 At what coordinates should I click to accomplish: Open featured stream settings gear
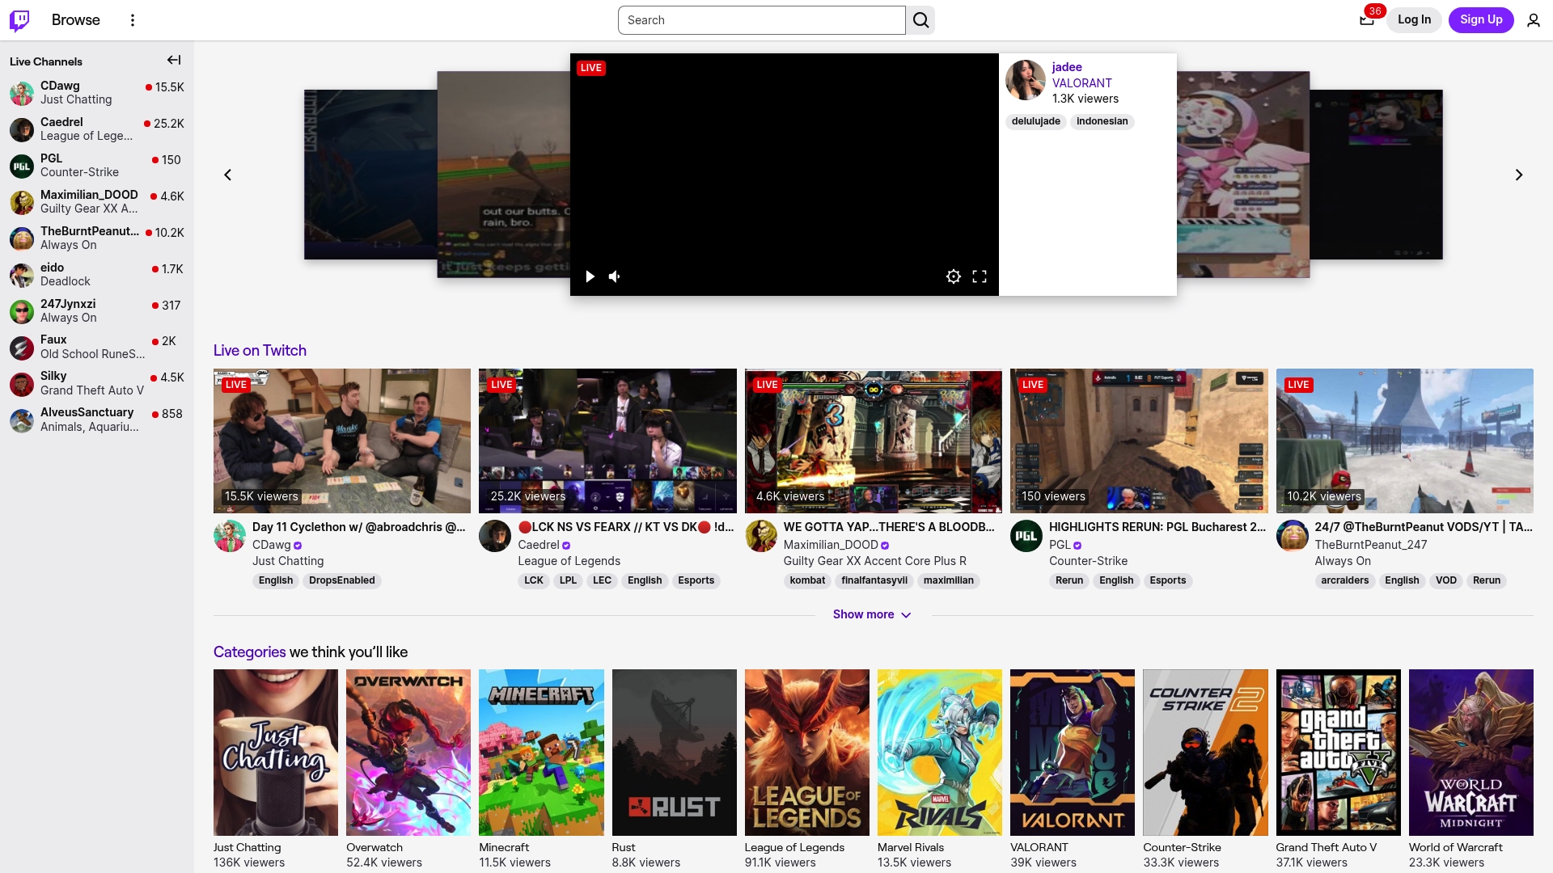pos(954,276)
